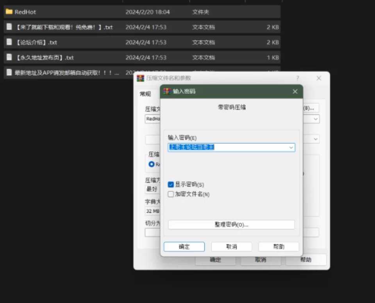Click the ? help icon in 压缩文件名和参数

(x=298, y=78)
